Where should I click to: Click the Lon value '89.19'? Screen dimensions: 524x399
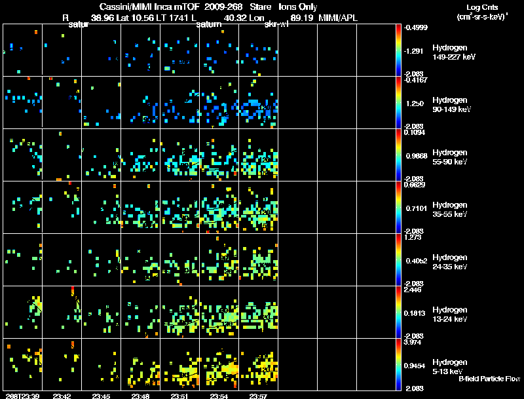pyautogui.click(x=302, y=18)
